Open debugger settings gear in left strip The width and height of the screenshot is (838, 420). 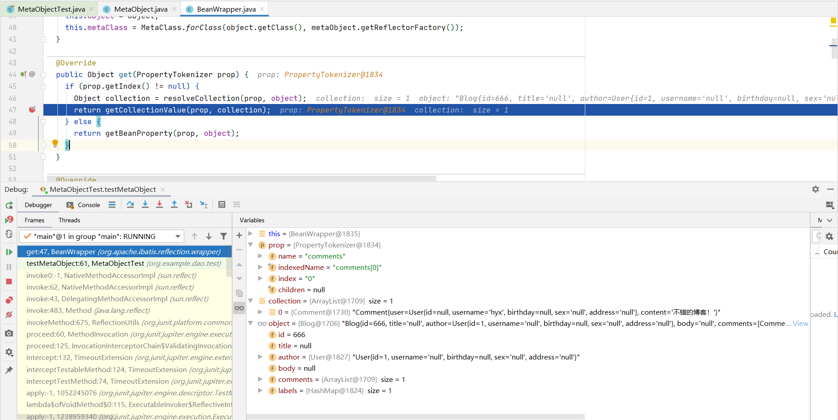[9, 352]
